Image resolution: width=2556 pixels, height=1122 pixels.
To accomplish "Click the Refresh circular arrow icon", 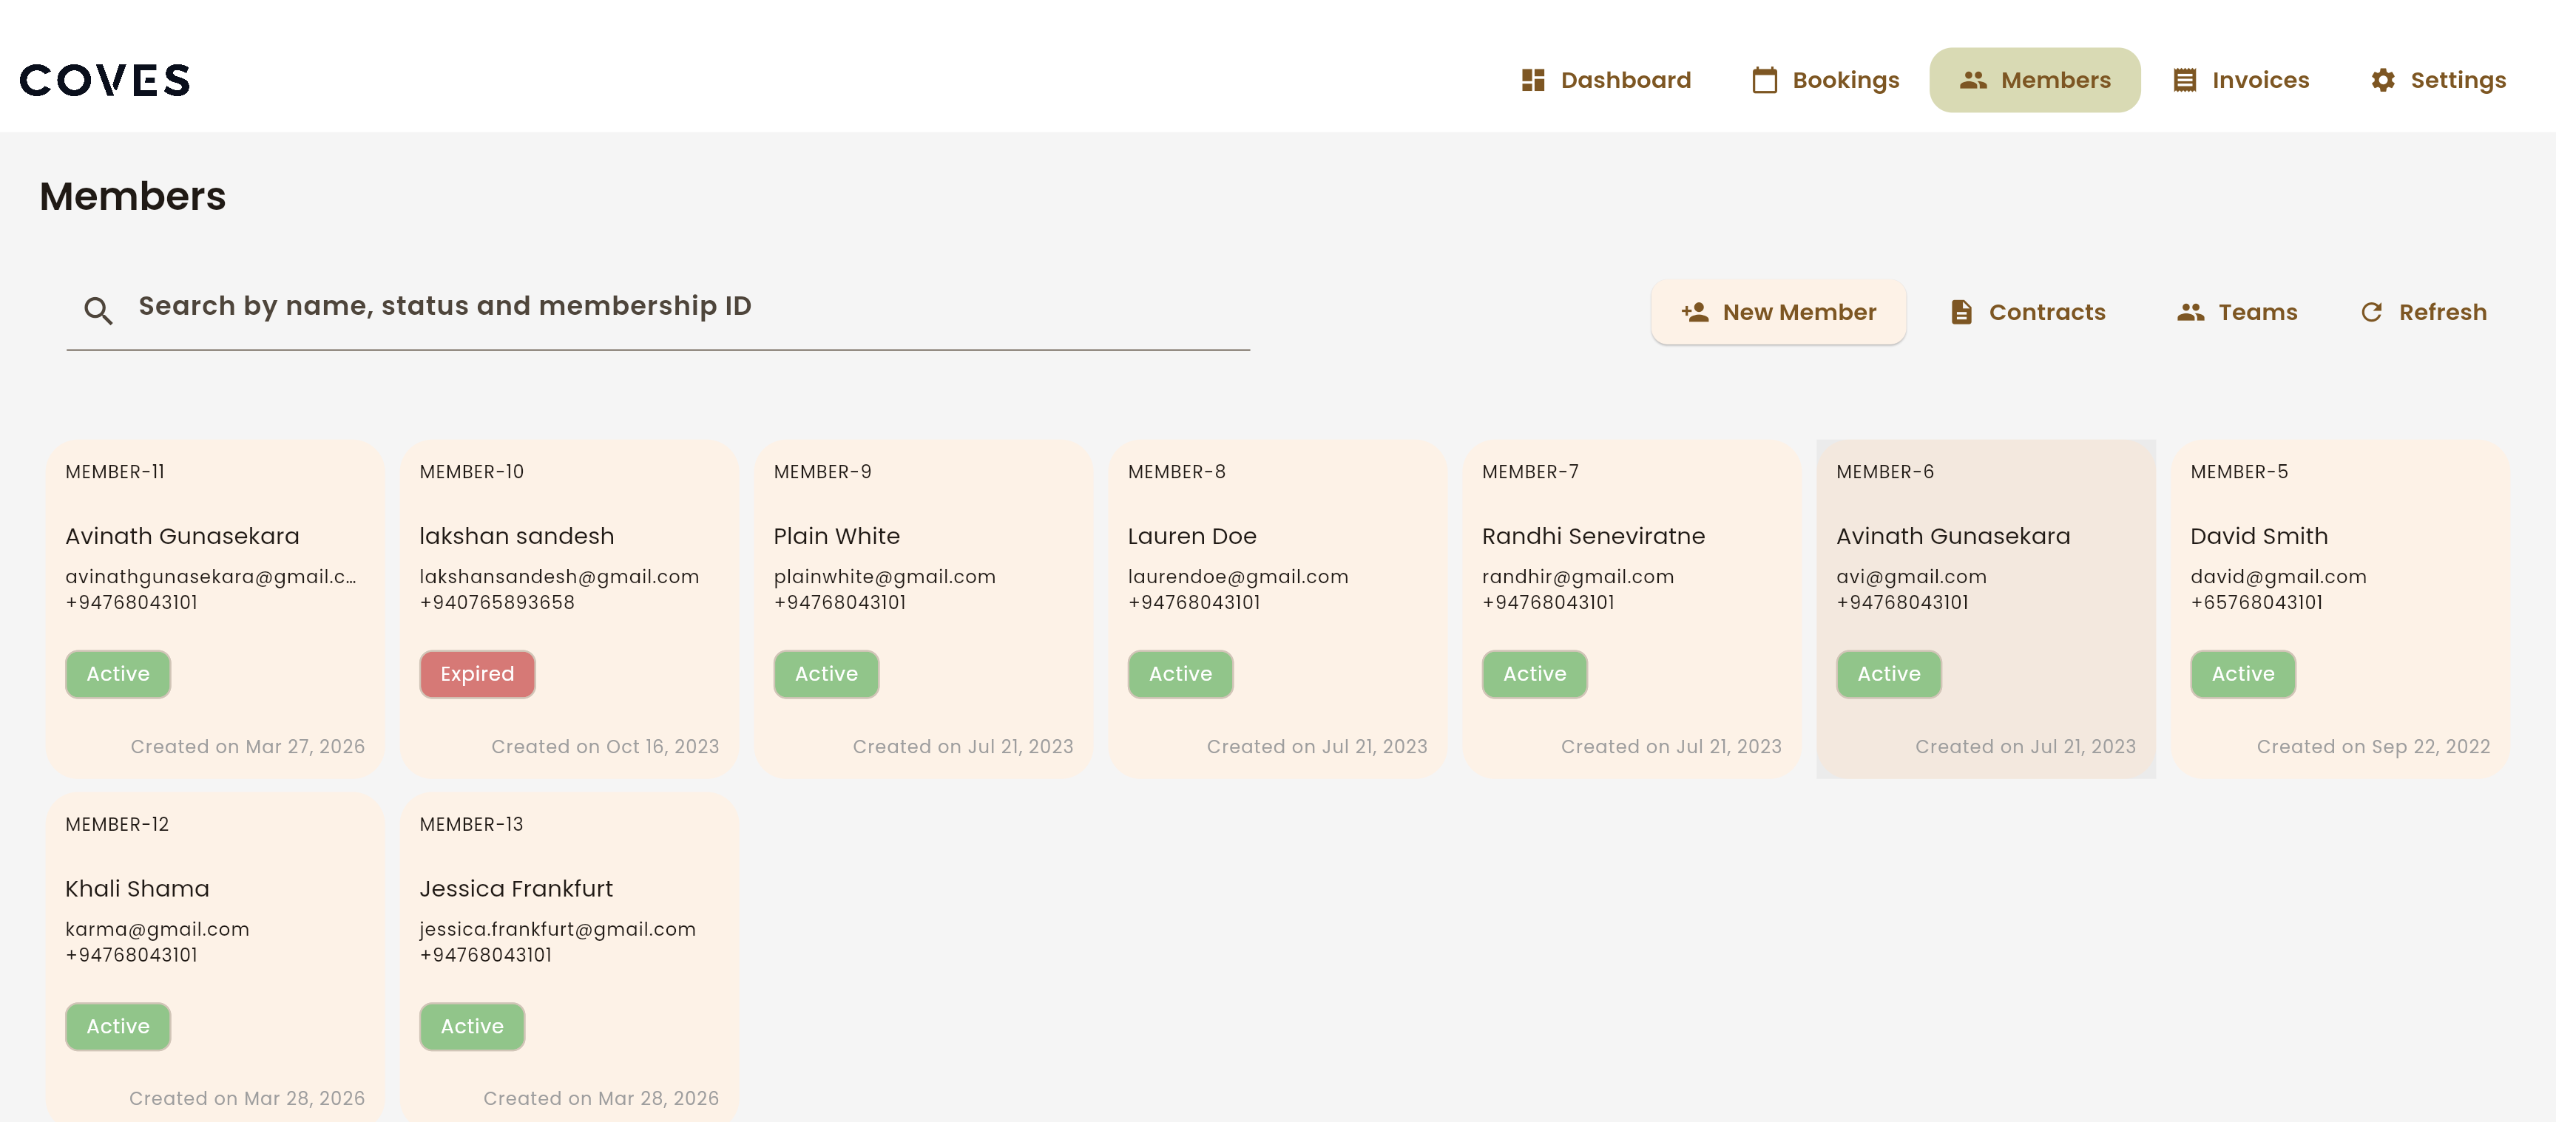I will point(2370,313).
